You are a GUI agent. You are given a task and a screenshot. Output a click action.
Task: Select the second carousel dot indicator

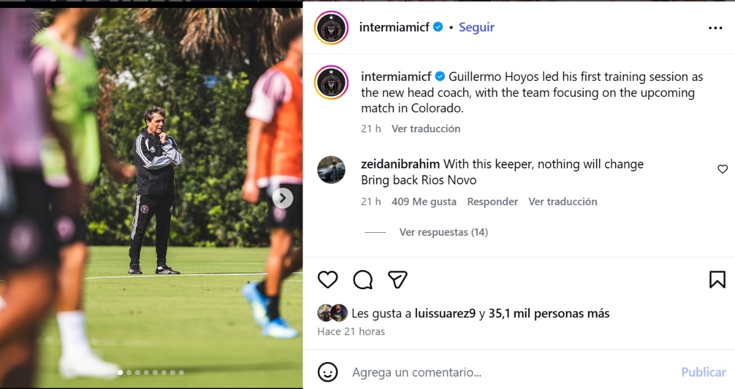127,372
